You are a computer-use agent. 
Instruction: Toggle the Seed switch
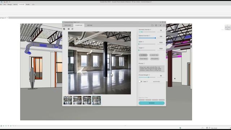coord(140,82)
